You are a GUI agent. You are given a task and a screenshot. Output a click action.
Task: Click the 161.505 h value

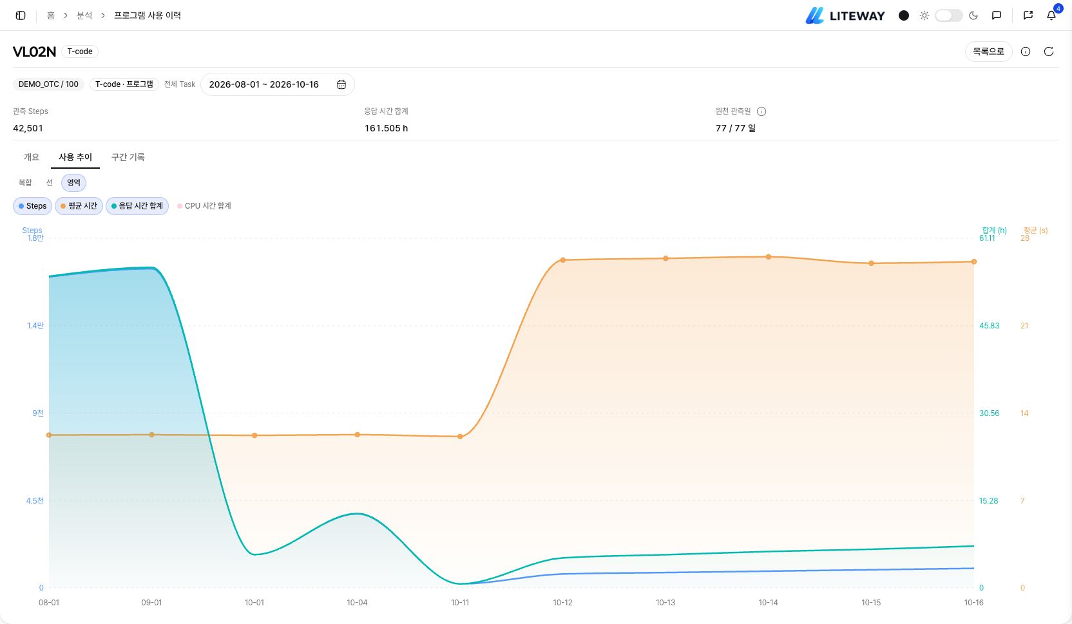[x=386, y=128]
